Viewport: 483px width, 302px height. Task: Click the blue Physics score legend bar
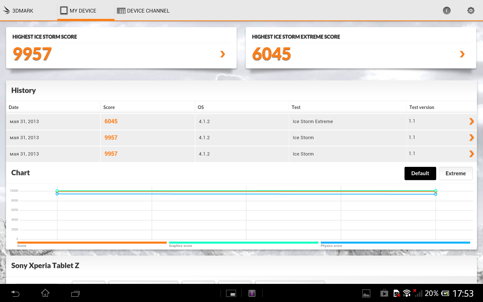395,243
